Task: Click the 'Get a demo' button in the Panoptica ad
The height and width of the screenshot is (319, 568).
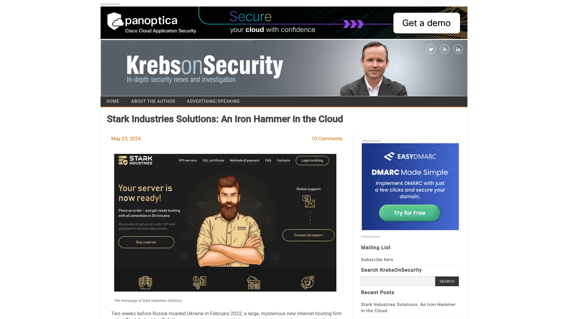Action: [x=426, y=22]
